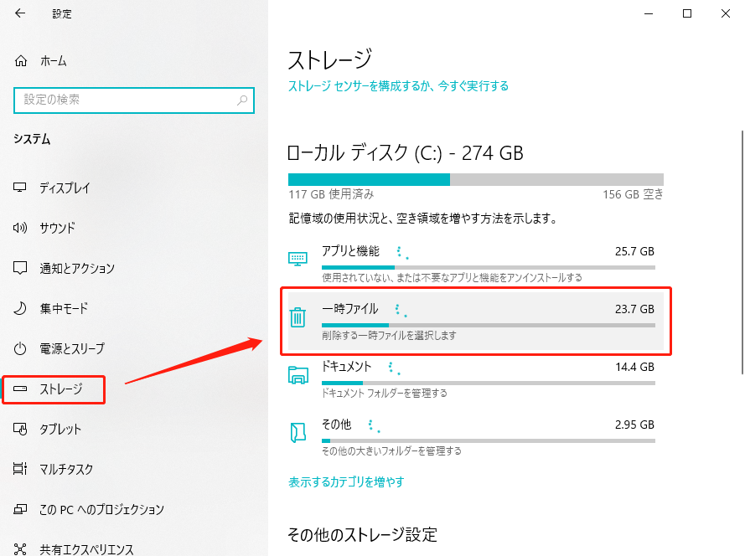Click the 156 GB 空き text
745x556 pixels.
click(x=633, y=194)
